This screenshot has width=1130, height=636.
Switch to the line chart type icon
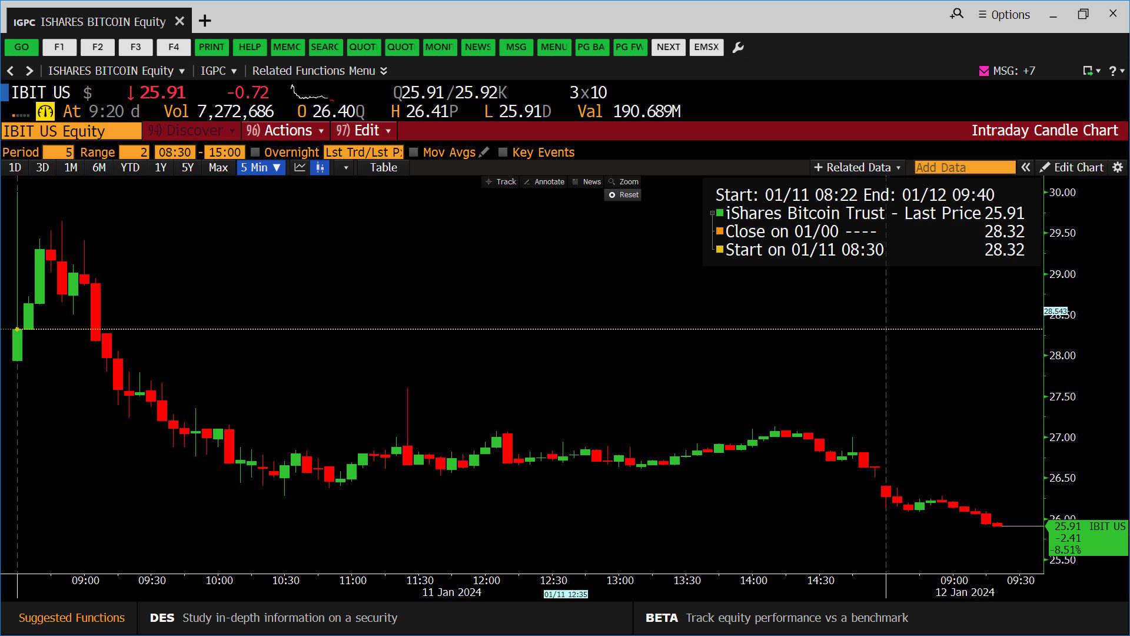pyautogui.click(x=300, y=168)
